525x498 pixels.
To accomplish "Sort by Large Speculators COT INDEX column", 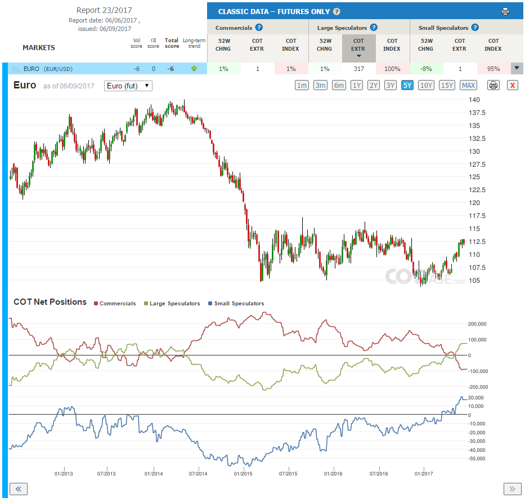I will [392, 45].
